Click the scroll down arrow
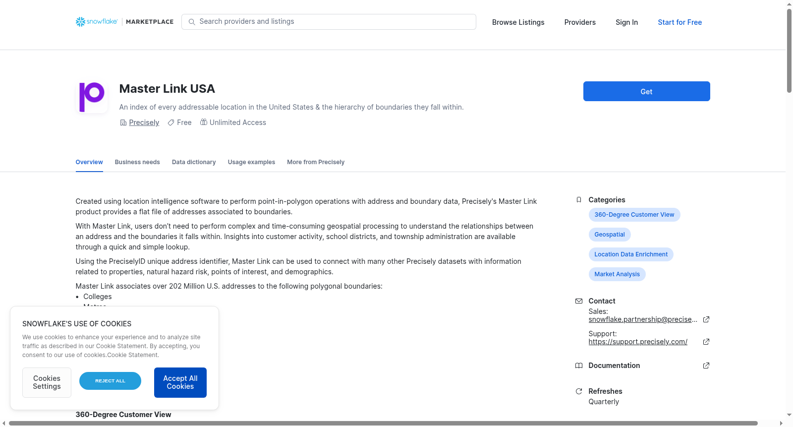Screen dimensions: 793x427 click(x=789, y=415)
